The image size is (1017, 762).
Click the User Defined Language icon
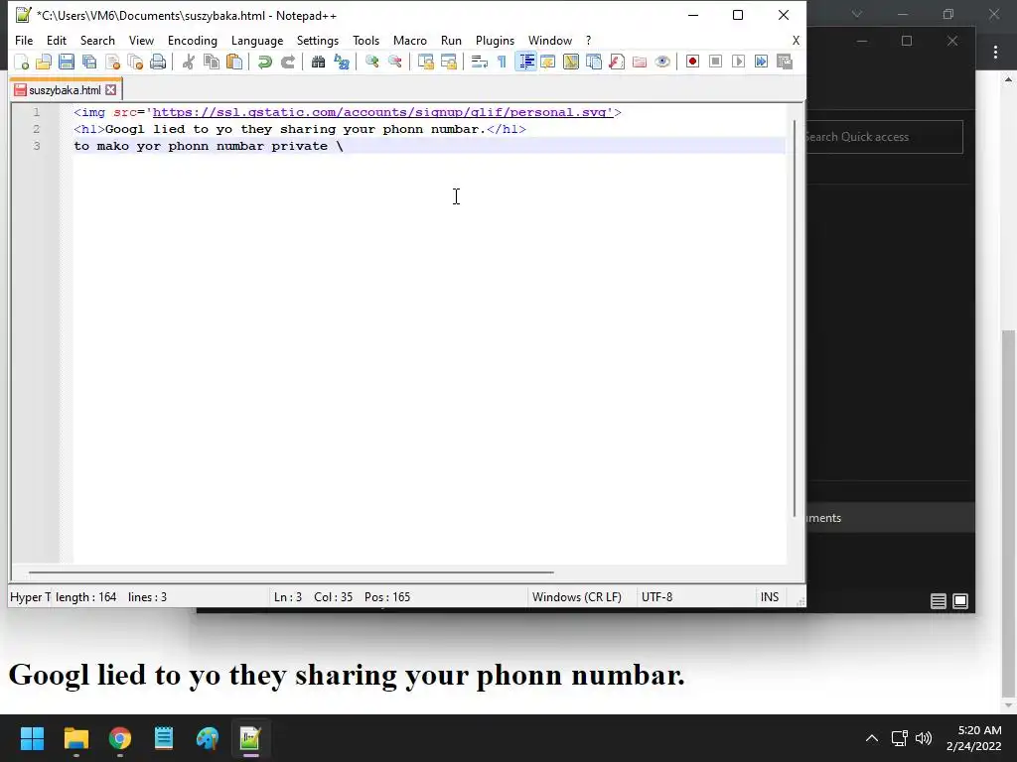pos(548,62)
